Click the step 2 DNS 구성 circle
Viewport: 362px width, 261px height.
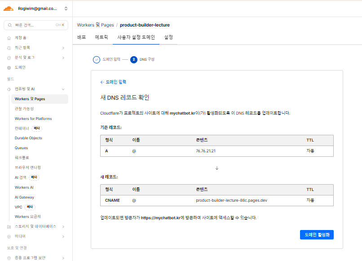(x=134, y=60)
